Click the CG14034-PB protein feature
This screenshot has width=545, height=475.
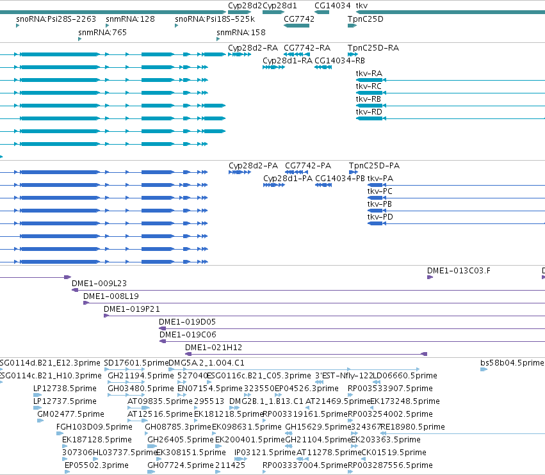coord(323,185)
